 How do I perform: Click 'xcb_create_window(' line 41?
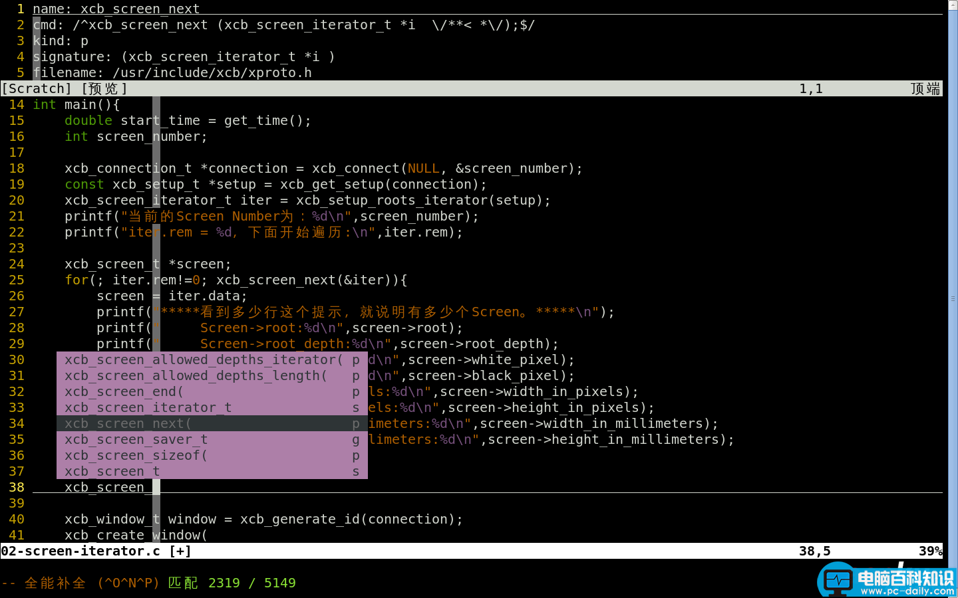pos(136,535)
